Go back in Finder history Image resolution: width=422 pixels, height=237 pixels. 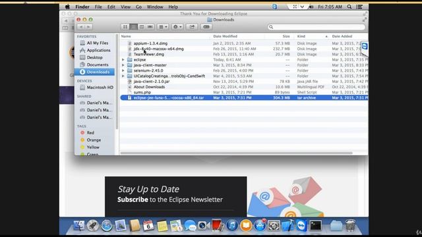coord(81,27)
